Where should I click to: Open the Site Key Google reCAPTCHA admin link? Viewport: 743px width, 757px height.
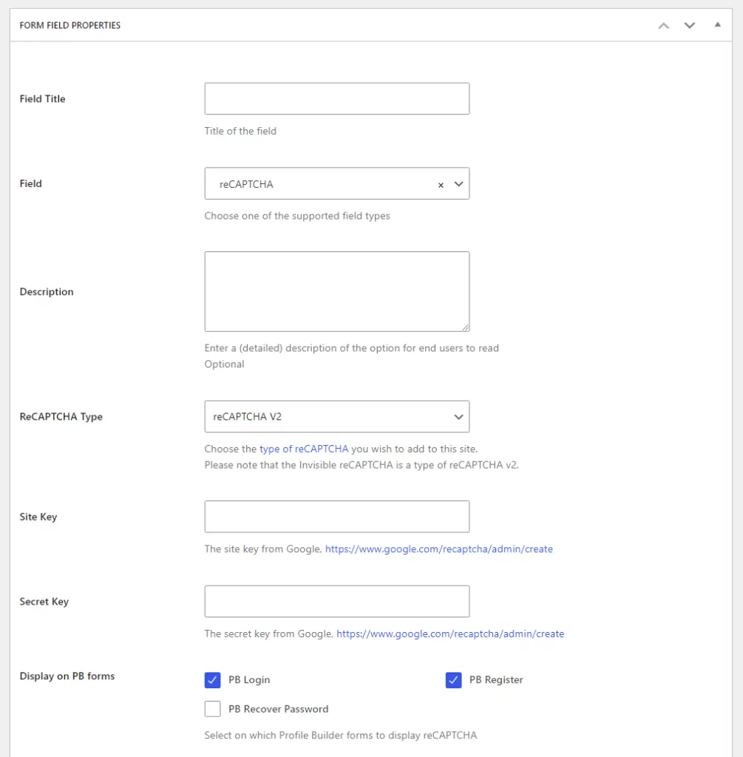pos(439,549)
